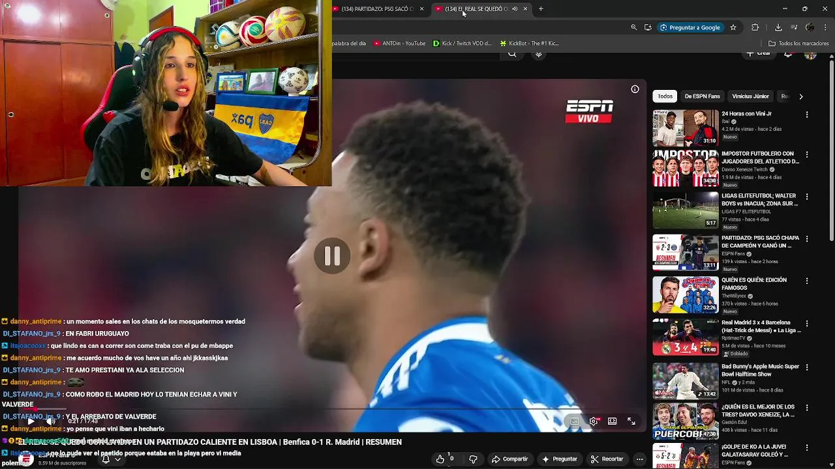Close the El Real se quedó tab
835x469 pixels.
pos(525,9)
